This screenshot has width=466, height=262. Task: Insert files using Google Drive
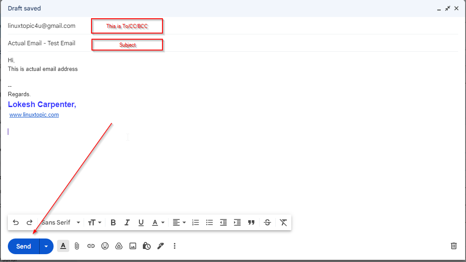(119, 246)
